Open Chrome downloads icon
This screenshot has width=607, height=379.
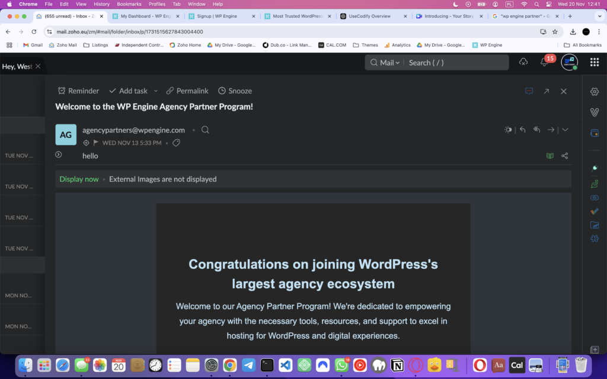tap(573, 32)
